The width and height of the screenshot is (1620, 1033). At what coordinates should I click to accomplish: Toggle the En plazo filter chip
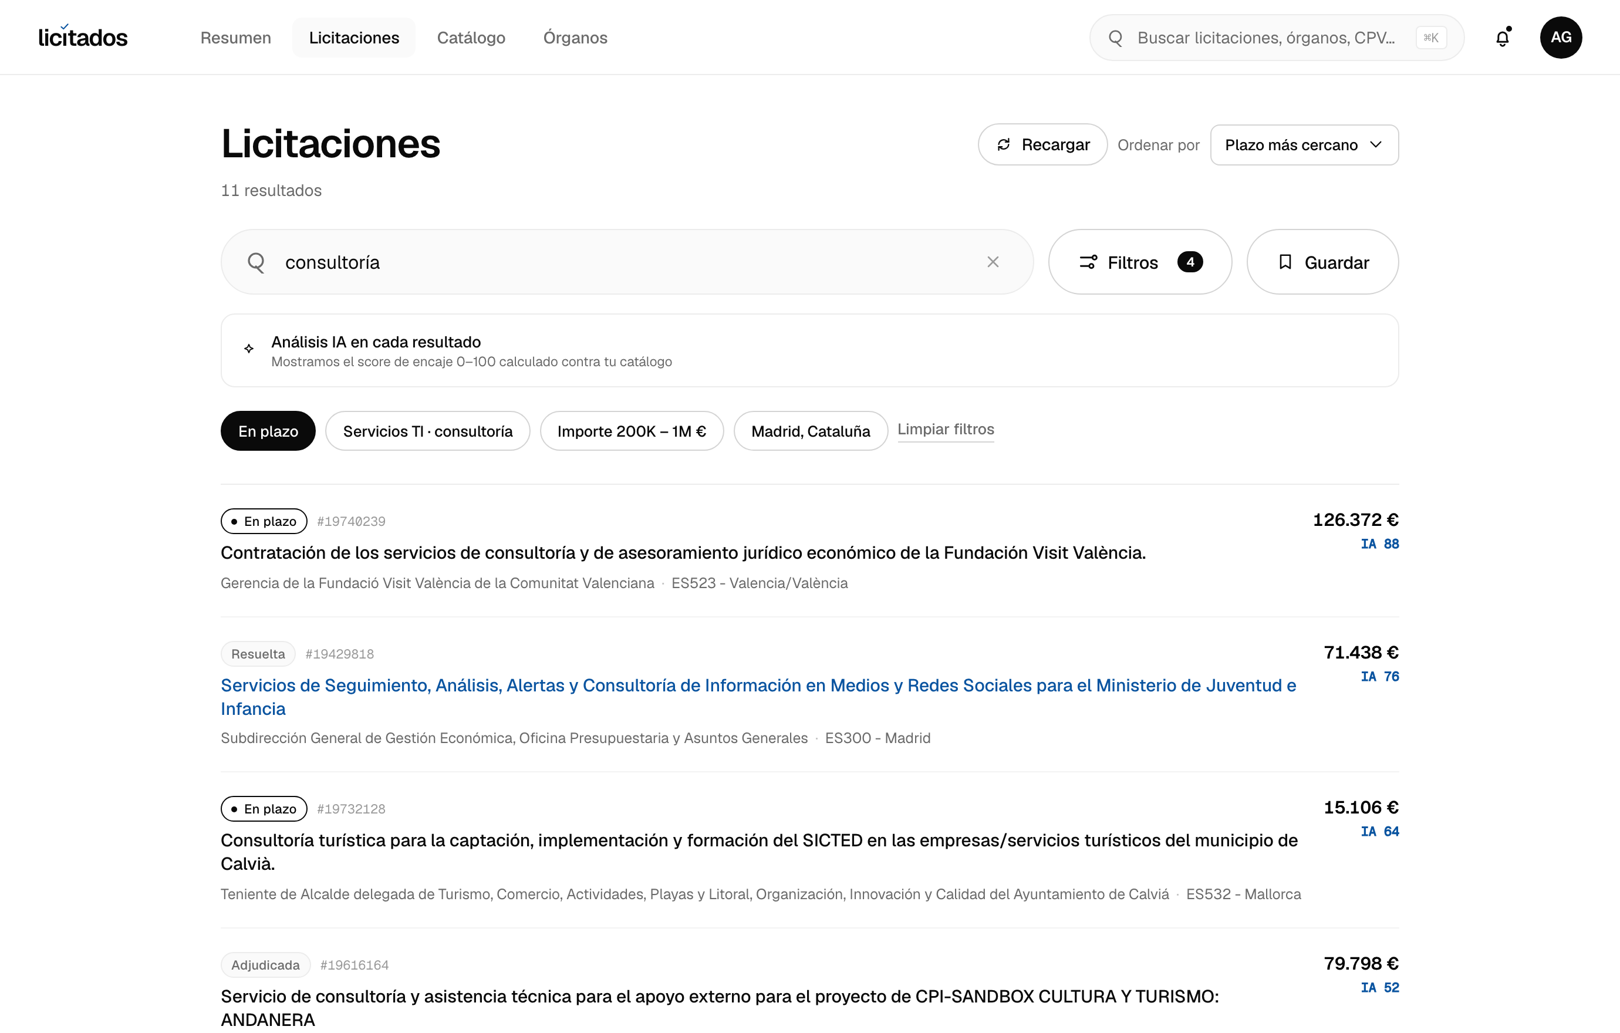coord(268,431)
